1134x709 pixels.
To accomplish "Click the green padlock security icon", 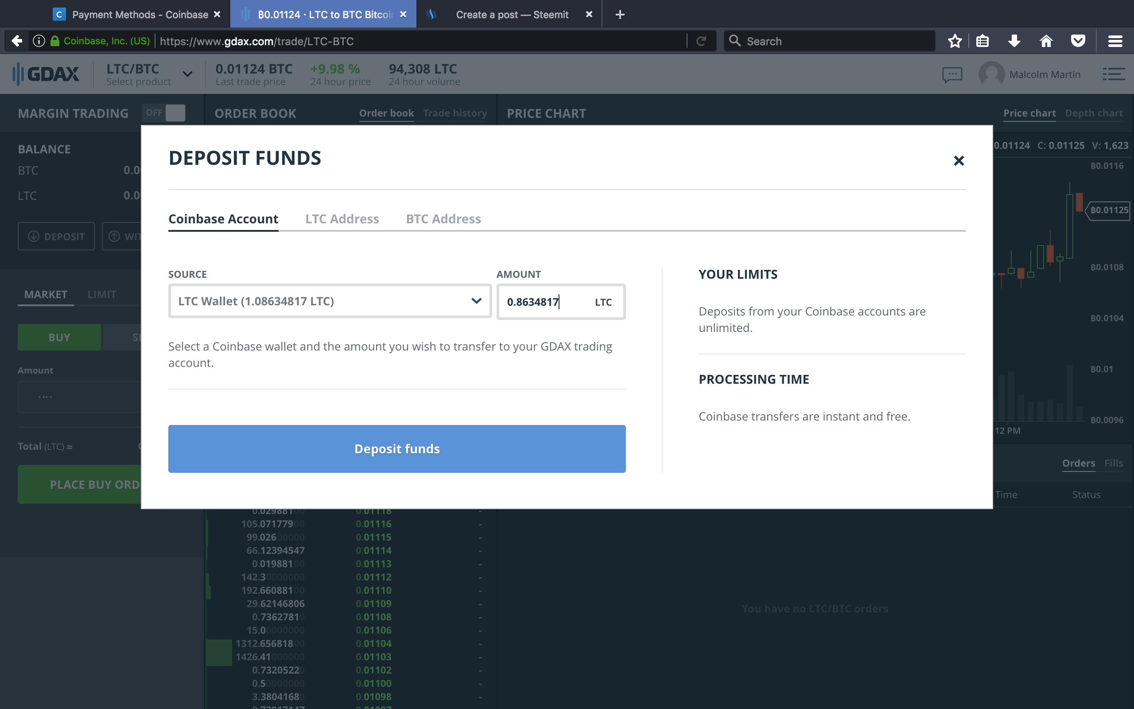I will (x=55, y=41).
